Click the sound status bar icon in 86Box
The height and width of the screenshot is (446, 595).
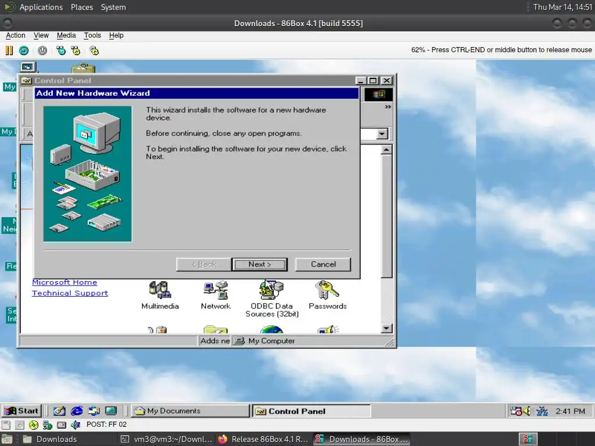pyautogui.click(x=76, y=425)
